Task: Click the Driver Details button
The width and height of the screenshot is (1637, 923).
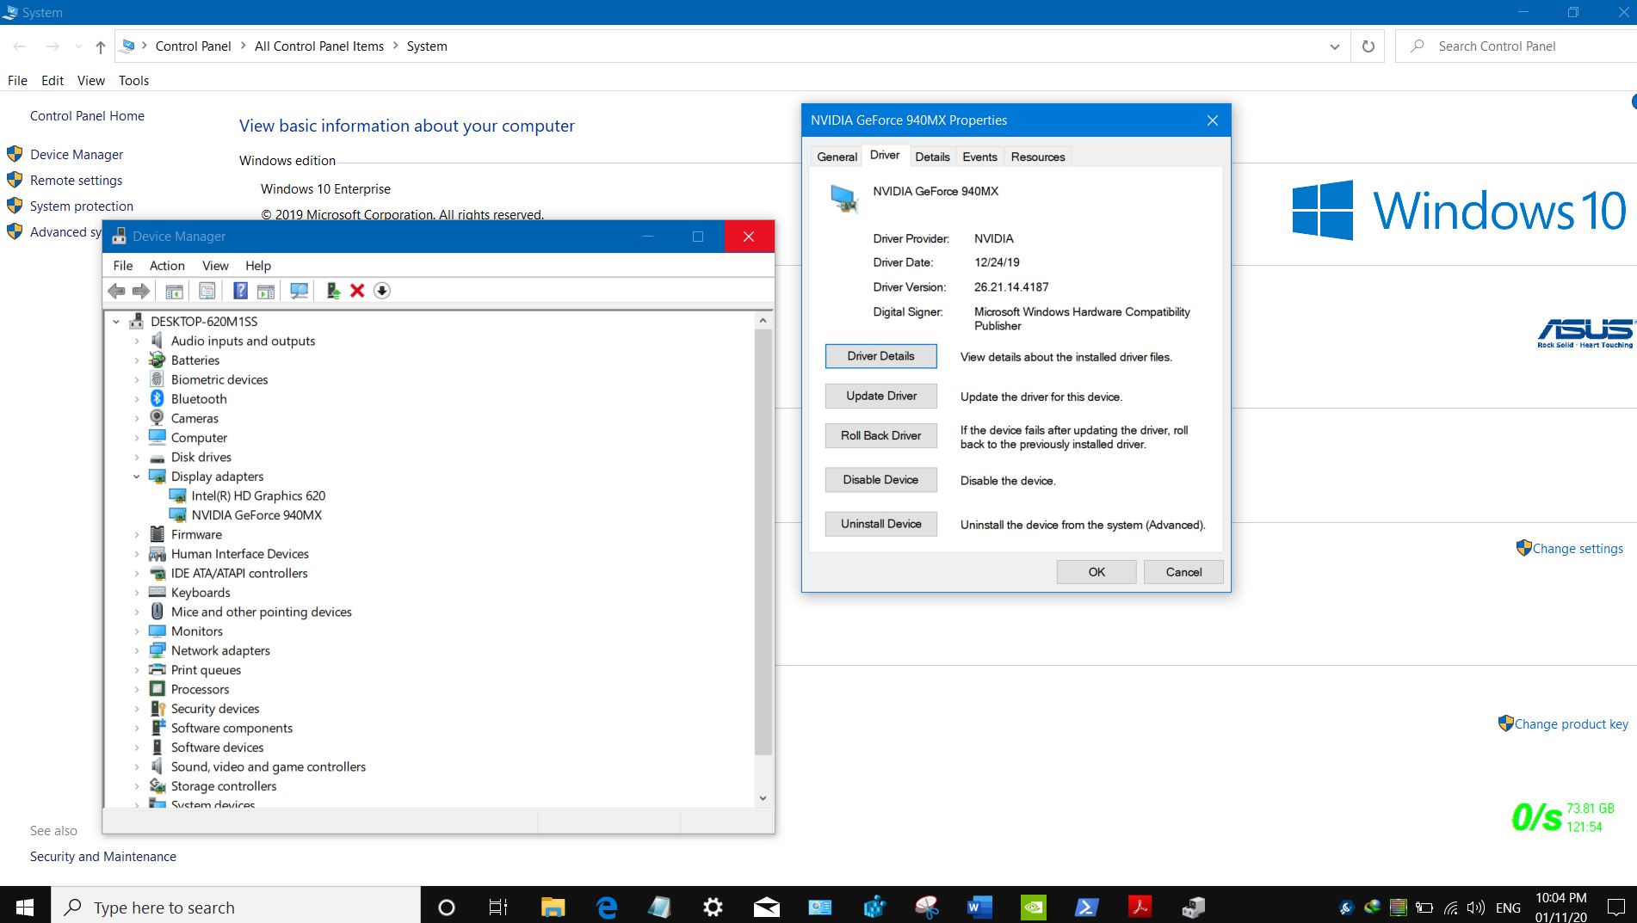Action: (880, 356)
